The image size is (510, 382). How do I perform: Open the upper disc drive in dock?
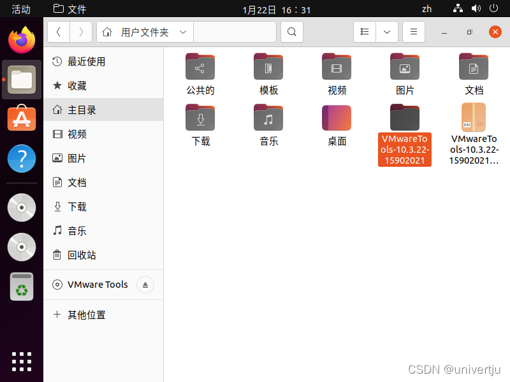tap(22, 208)
